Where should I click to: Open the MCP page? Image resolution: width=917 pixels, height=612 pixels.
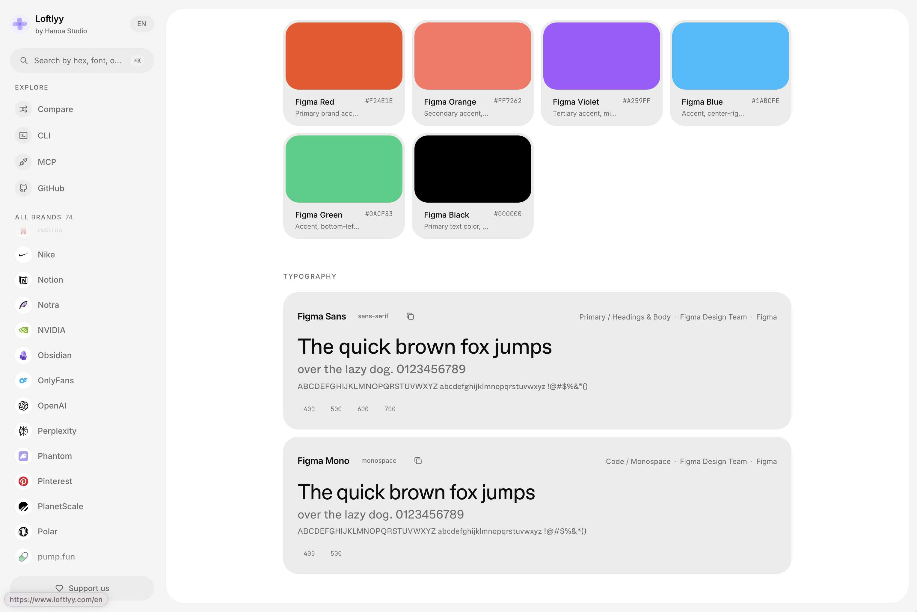(x=47, y=162)
